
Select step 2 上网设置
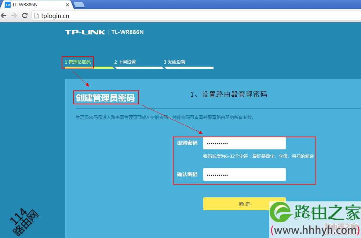(125, 62)
